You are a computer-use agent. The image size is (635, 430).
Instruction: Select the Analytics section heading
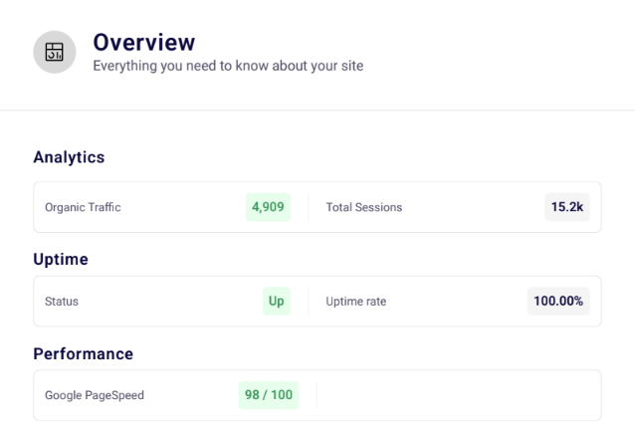point(69,157)
